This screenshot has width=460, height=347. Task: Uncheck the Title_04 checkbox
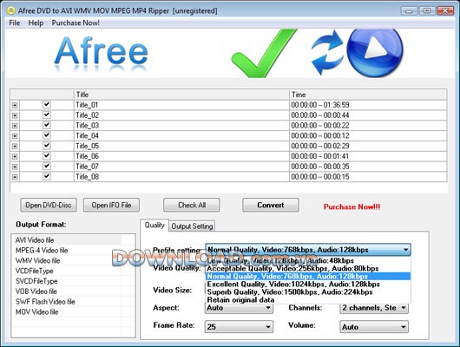(47, 135)
